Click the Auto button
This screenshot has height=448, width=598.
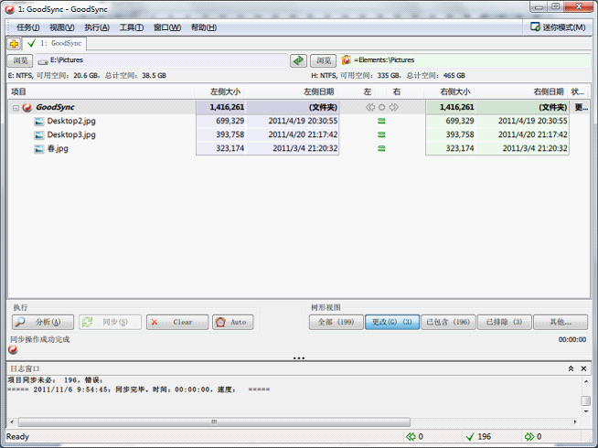point(232,322)
